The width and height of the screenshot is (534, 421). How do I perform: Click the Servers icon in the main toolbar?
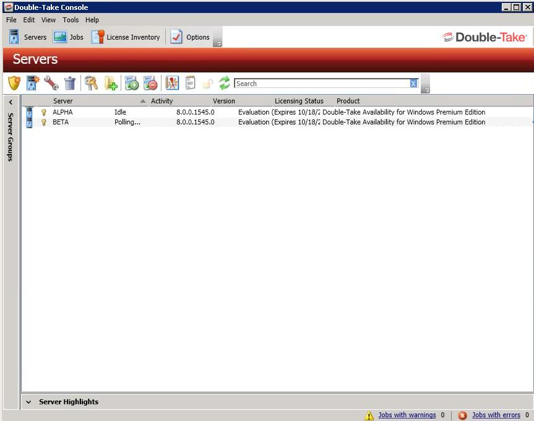tap(14, 37)
